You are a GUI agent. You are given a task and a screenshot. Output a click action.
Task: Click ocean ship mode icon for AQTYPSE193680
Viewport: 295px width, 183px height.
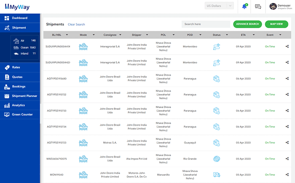[83, 79]
